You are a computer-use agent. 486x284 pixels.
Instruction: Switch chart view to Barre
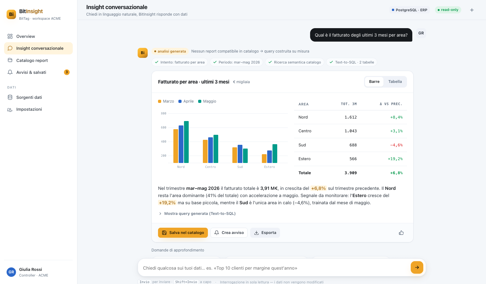click(x=374, y=82)
